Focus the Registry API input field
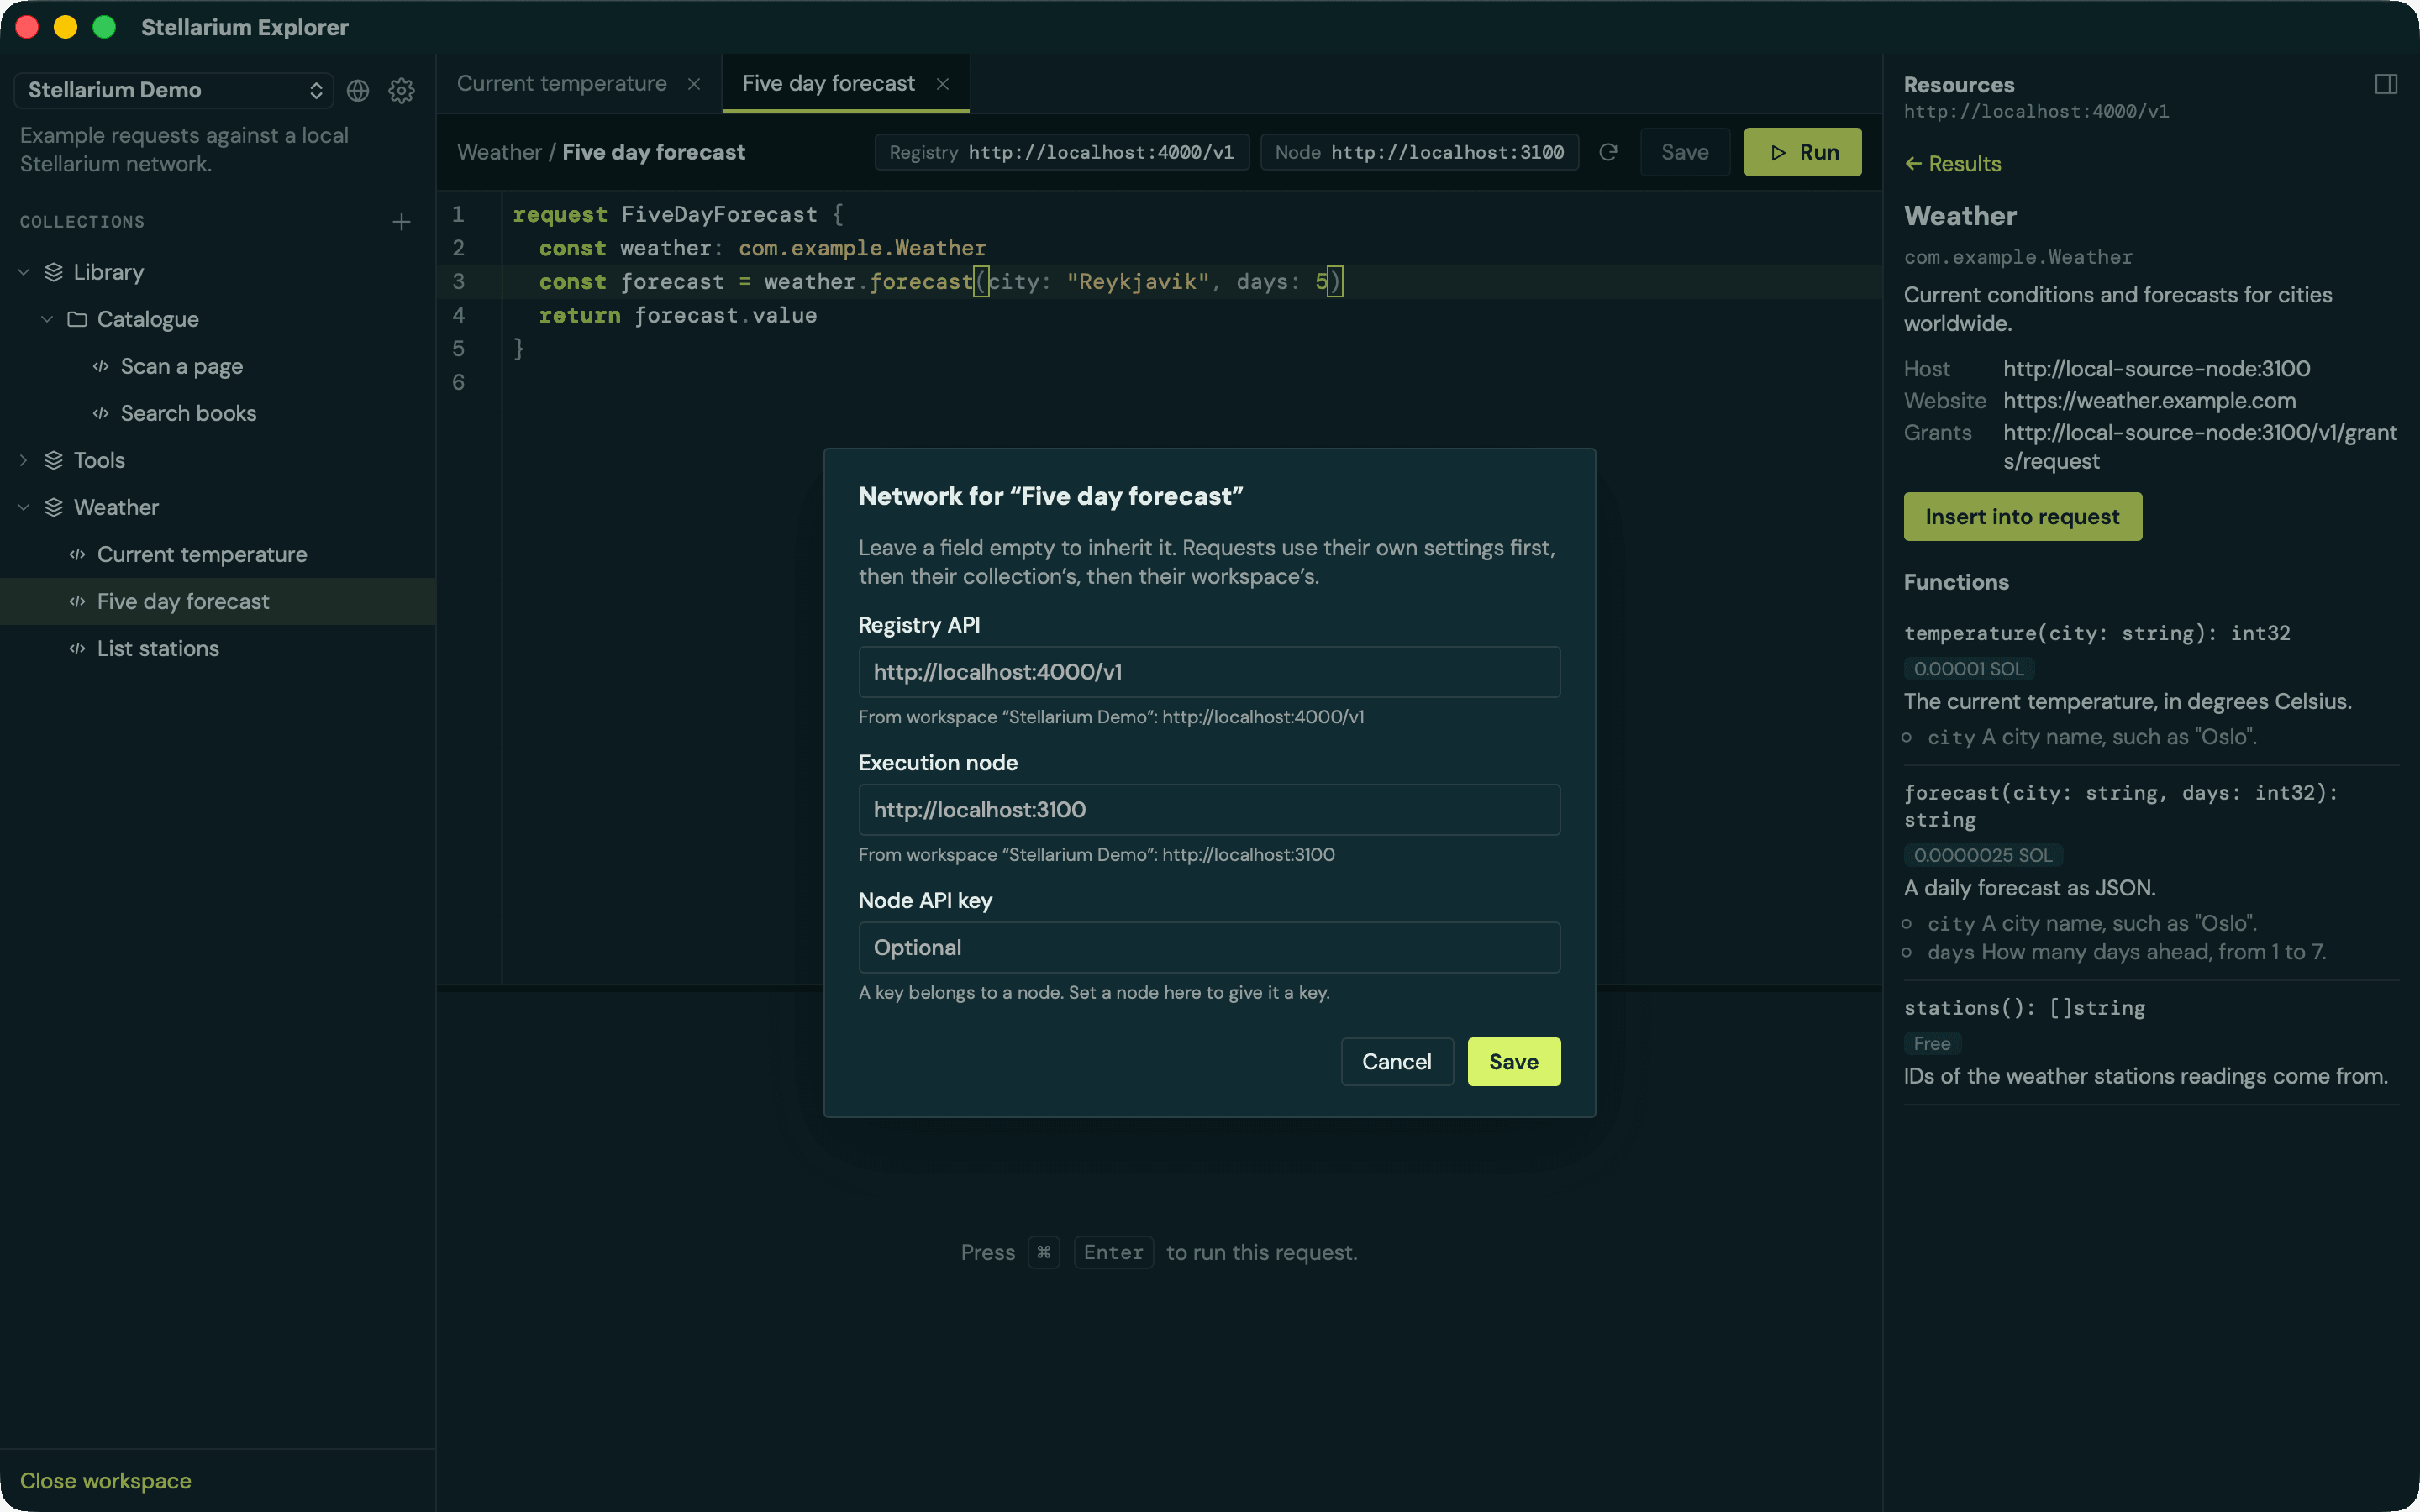Viewport: 2420px width, 1512px height. pyautogui.click(x=1209, y=672)
